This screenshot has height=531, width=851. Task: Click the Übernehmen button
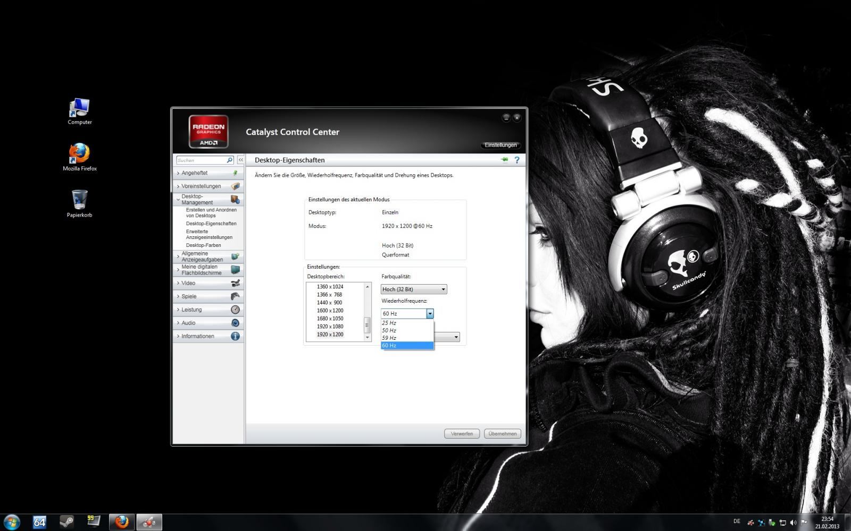(x=503, y=434)
